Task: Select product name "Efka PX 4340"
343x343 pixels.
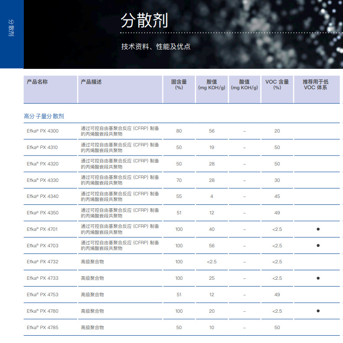Action: tap(42, 196)
